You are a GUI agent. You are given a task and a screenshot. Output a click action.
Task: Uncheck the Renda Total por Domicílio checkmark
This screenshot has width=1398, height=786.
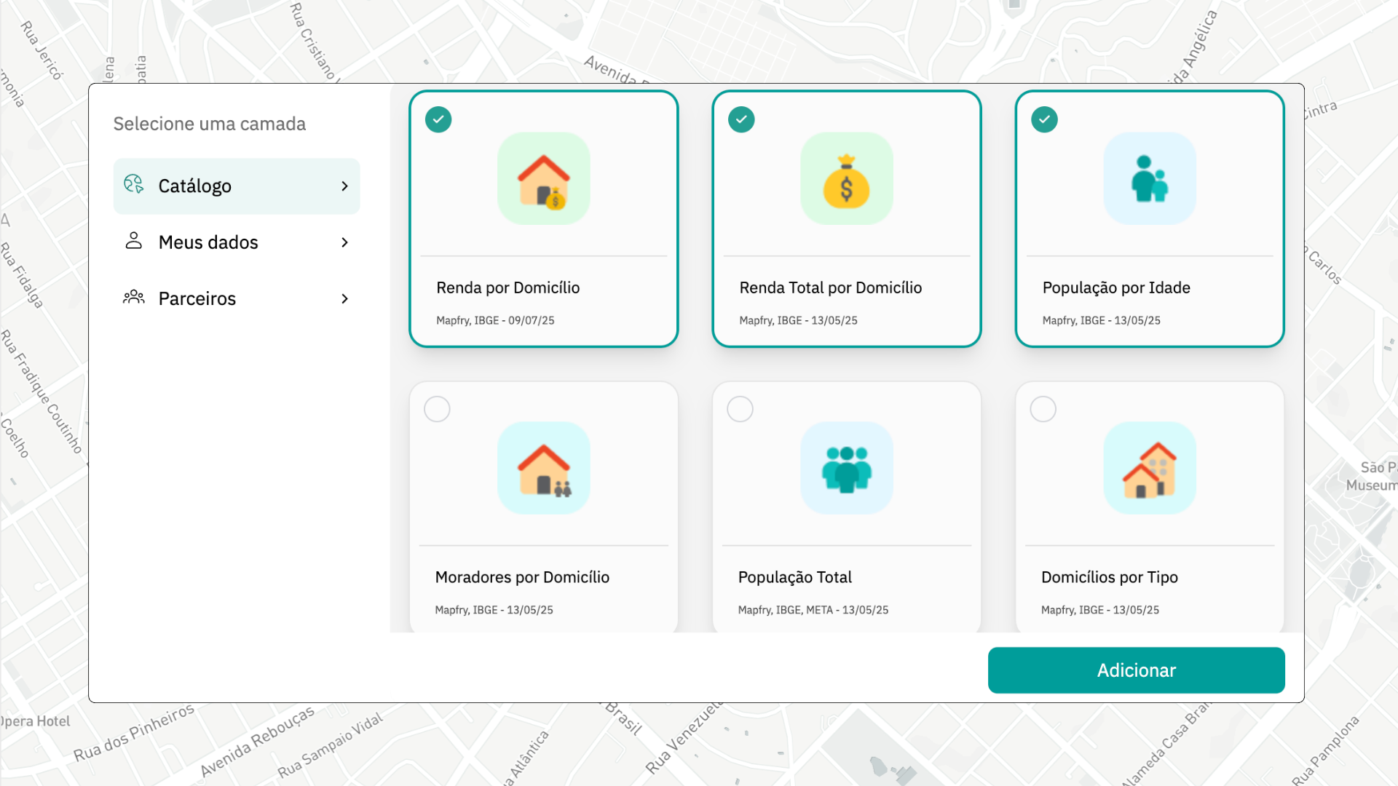coord(741,119)
